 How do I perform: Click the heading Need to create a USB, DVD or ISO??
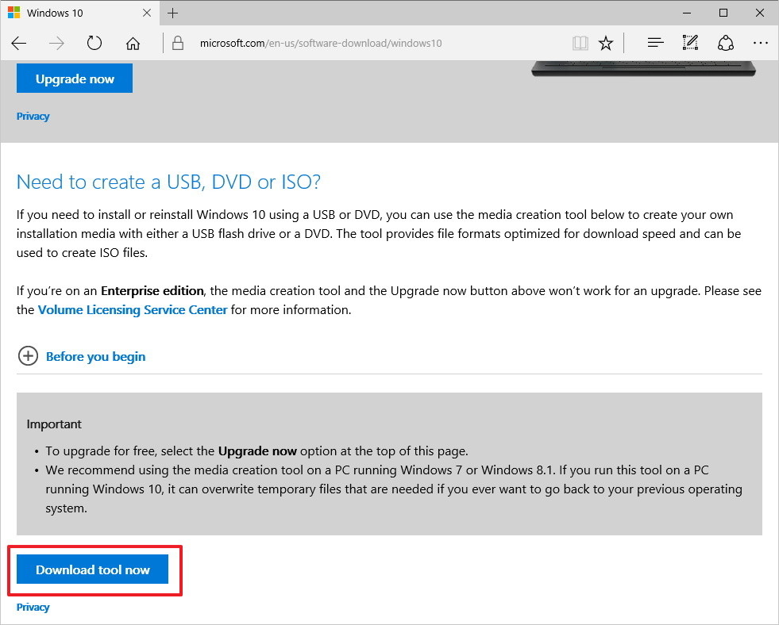click(168, 182)
